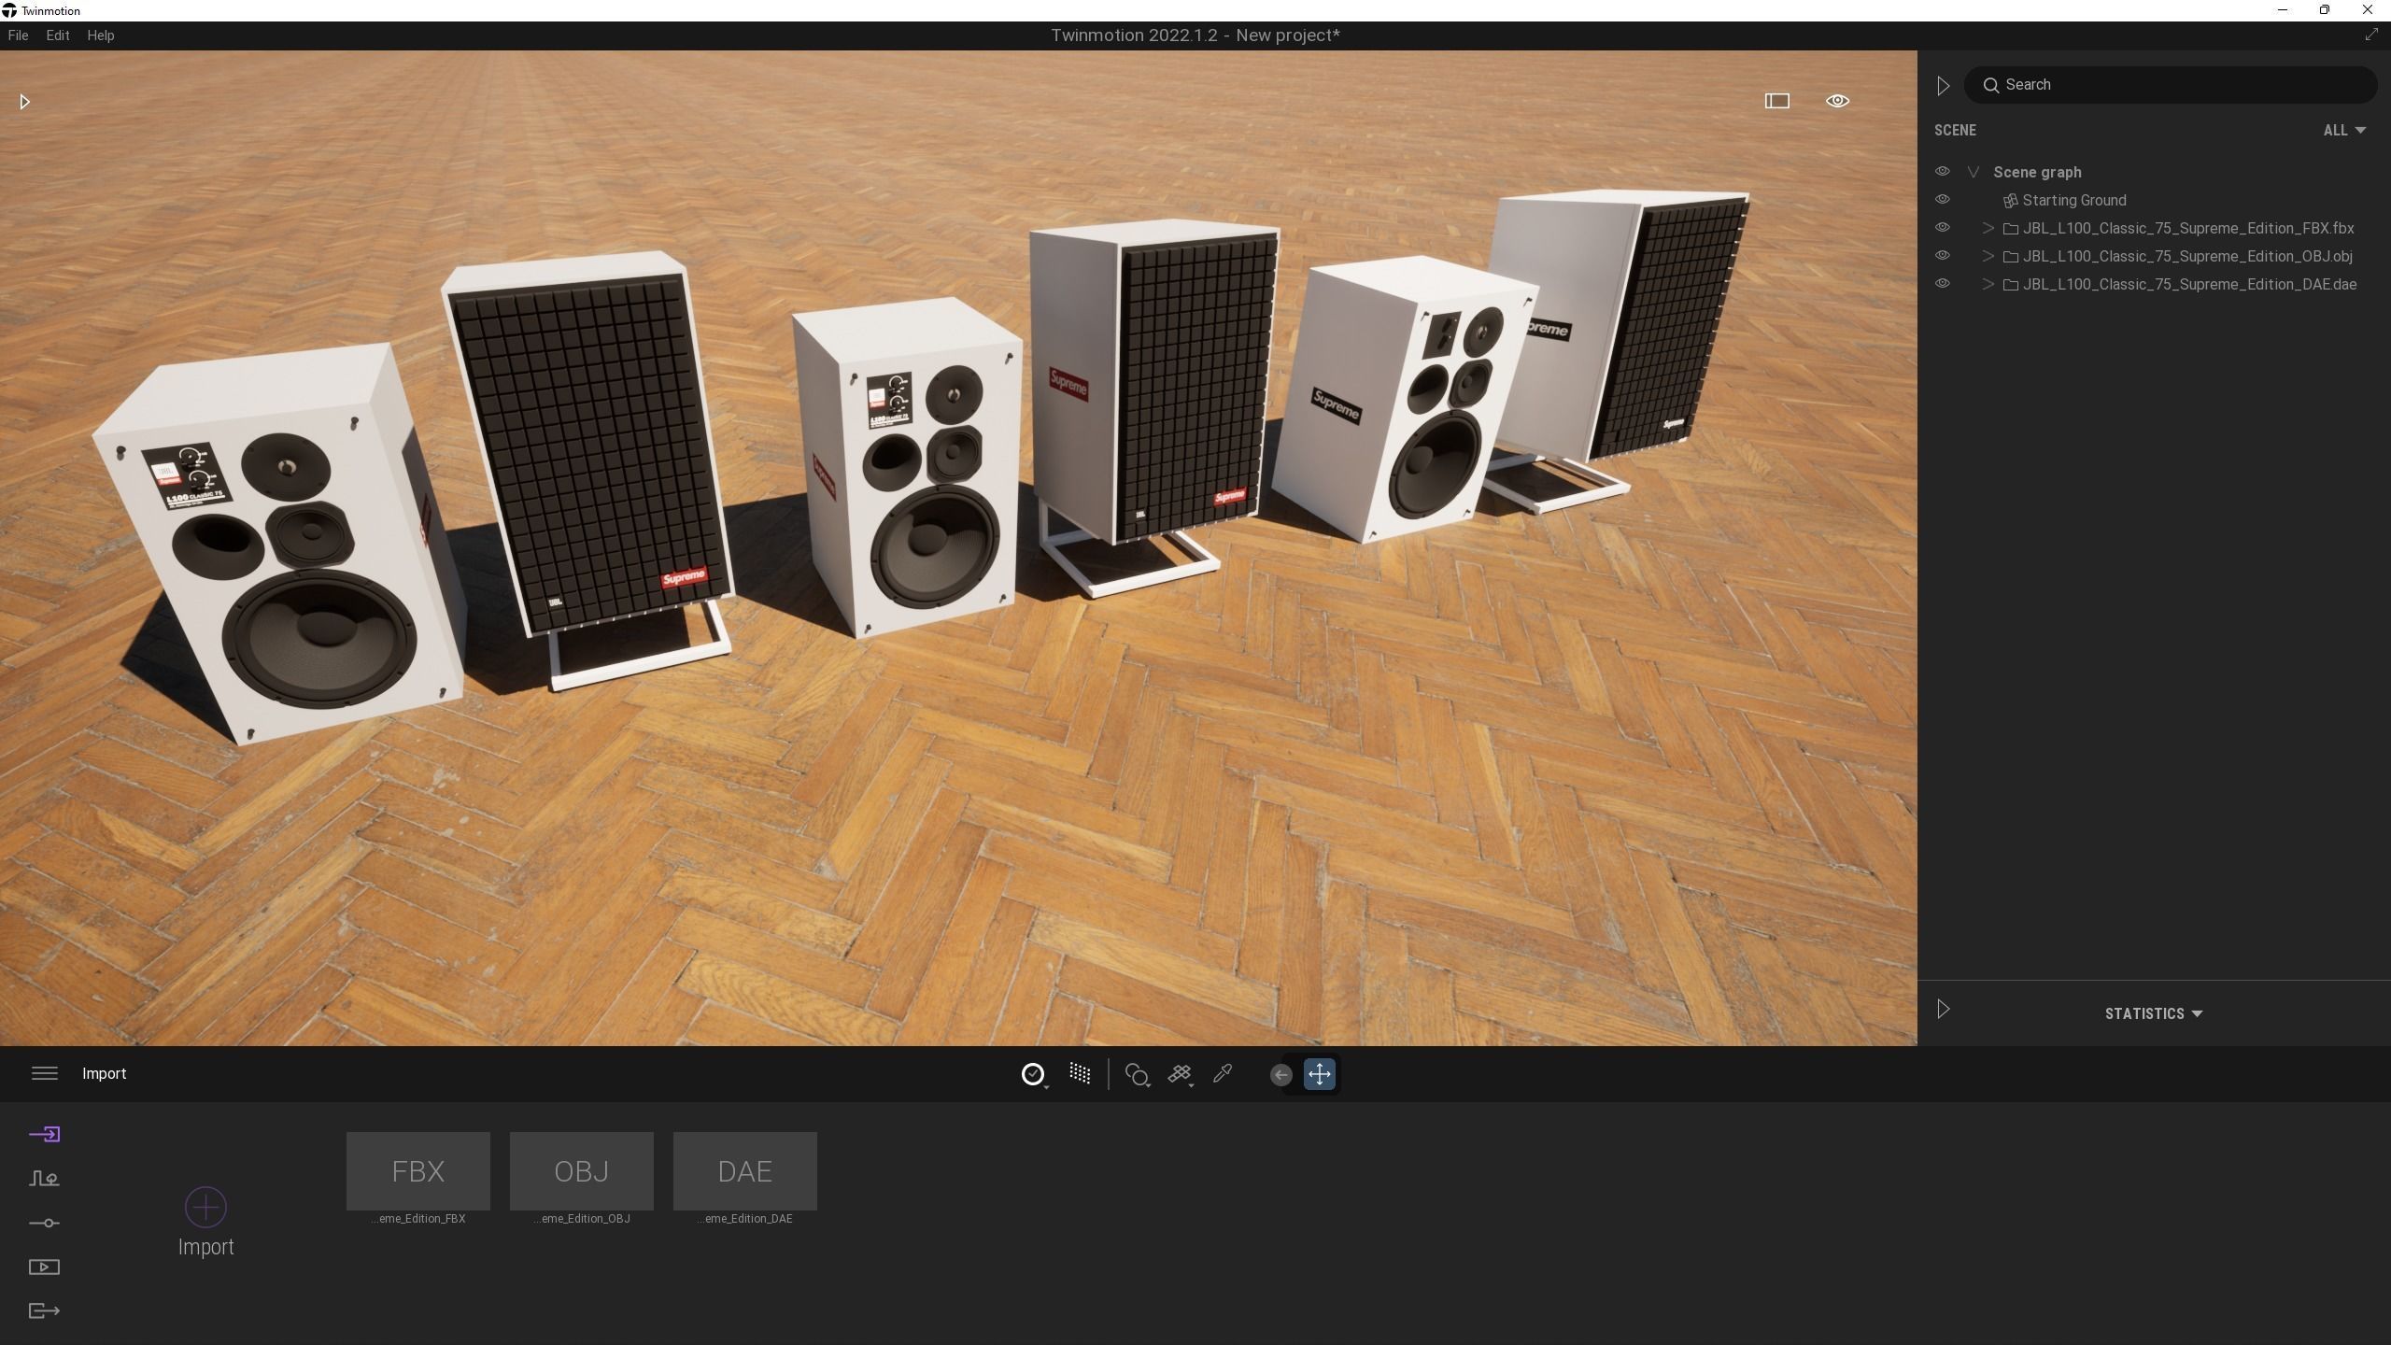Open the Import tab in left sidebar
The width and height of the screenshot is (2391, 1345).
tap(44, 1134)
